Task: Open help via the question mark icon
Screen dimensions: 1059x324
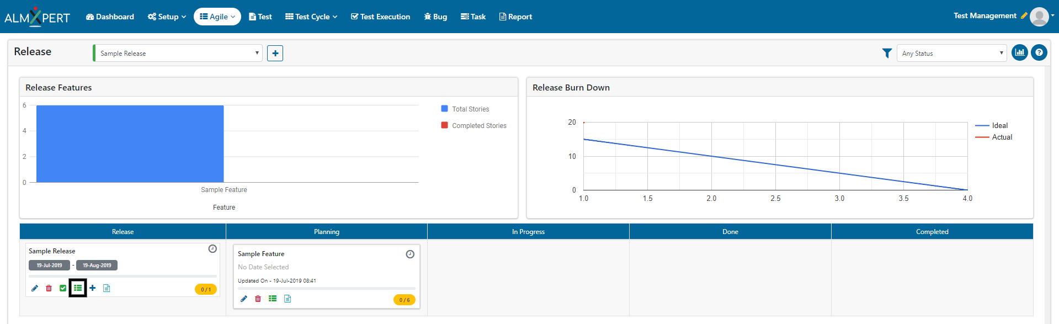Action: (x=1039, y=52)
